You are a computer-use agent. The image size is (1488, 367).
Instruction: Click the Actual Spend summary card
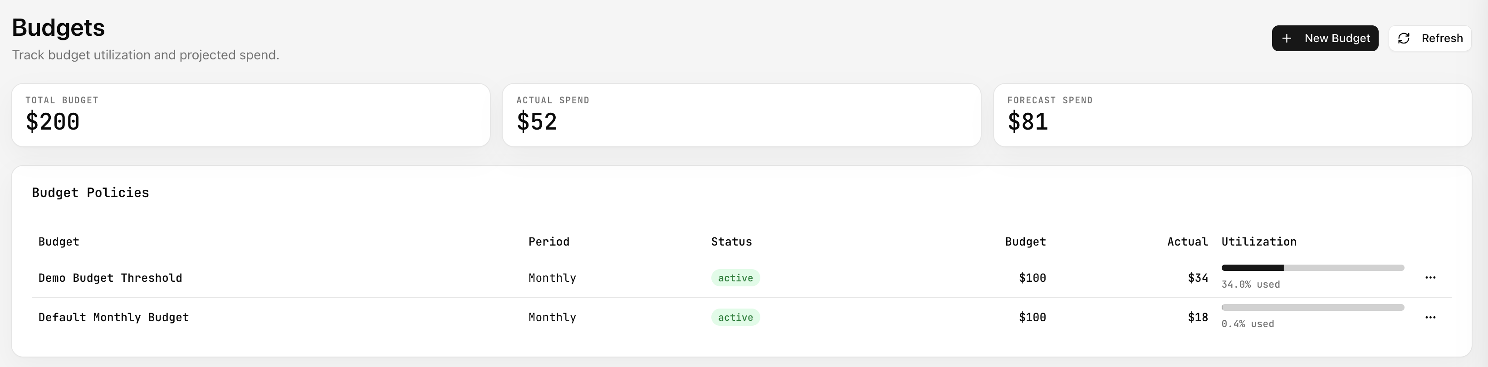coord(741,115)
